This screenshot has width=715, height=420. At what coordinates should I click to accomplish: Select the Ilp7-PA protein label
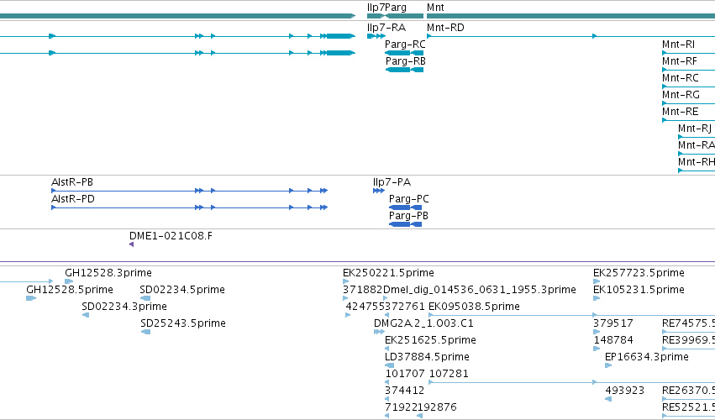[392, 182]
